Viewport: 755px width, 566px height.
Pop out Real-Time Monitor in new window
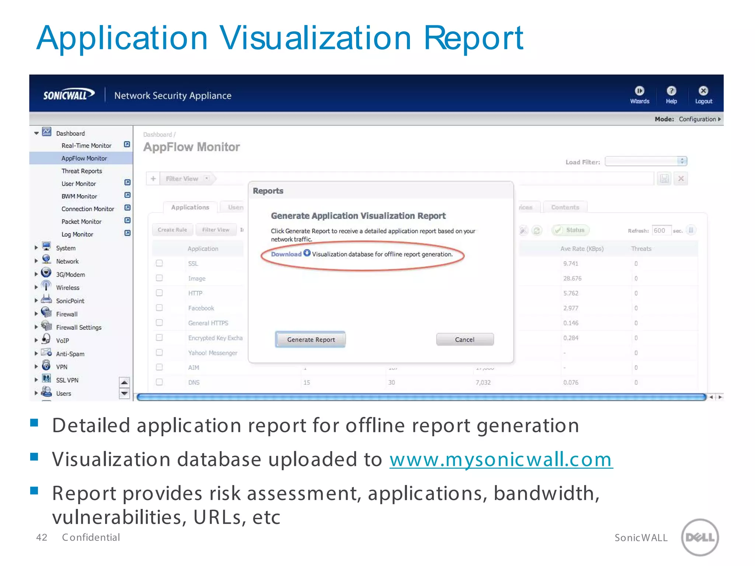pyautogui.click(x=127, y=144)
